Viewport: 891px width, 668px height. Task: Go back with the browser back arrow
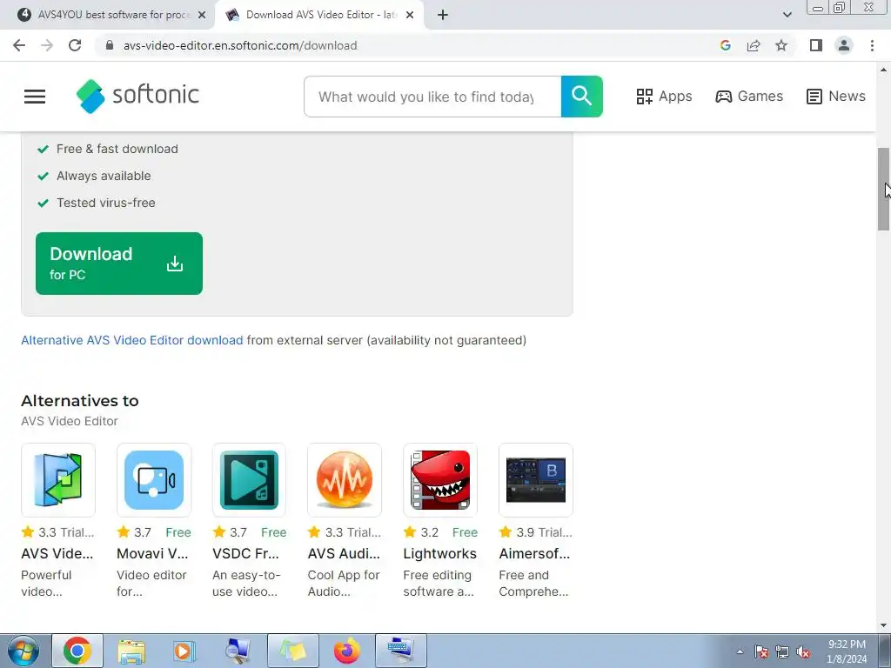click(19, 45)
